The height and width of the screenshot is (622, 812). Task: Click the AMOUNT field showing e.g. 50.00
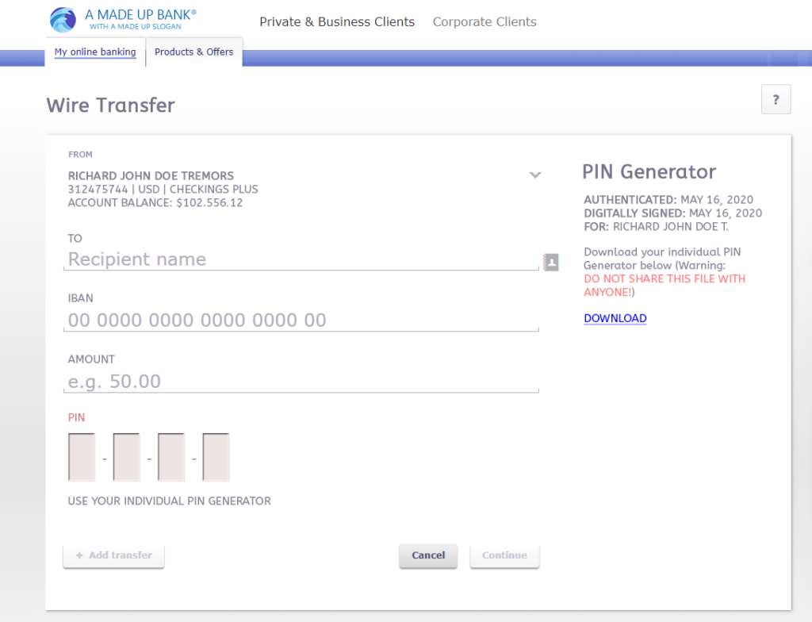[301, 381]
